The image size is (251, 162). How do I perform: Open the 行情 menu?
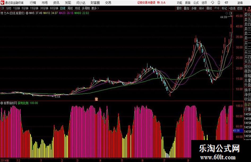[x=33, y=3]
